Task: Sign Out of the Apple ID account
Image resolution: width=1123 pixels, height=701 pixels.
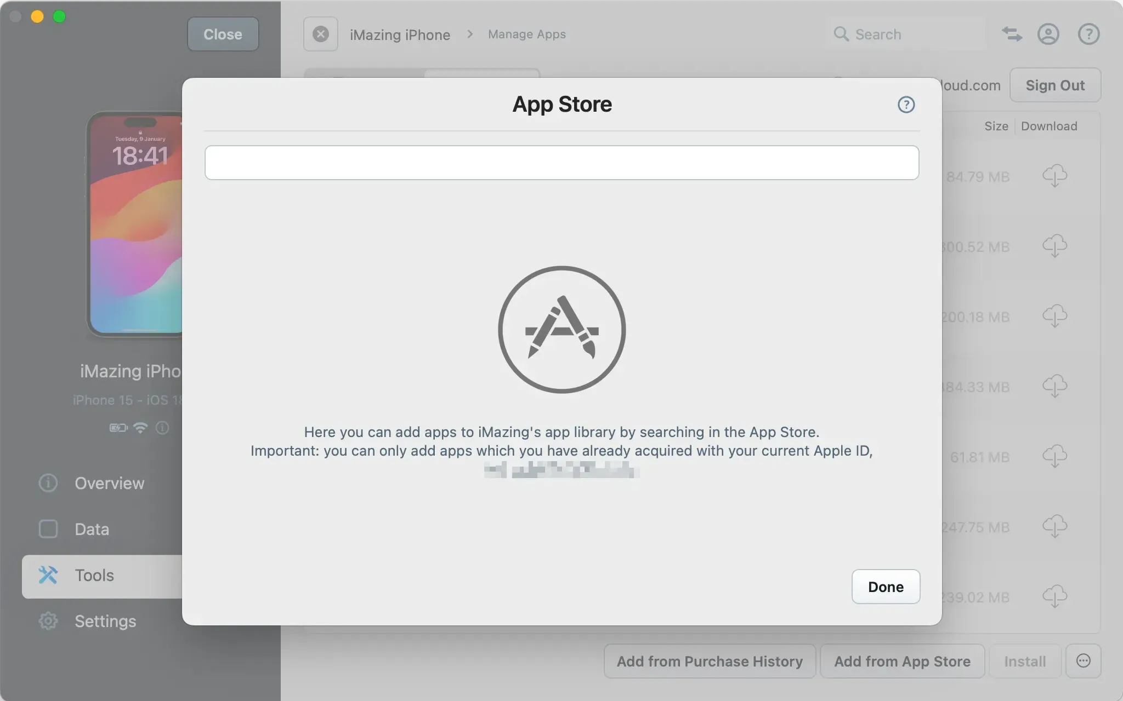Action: pyautogui.click(x=1054, y=85)
